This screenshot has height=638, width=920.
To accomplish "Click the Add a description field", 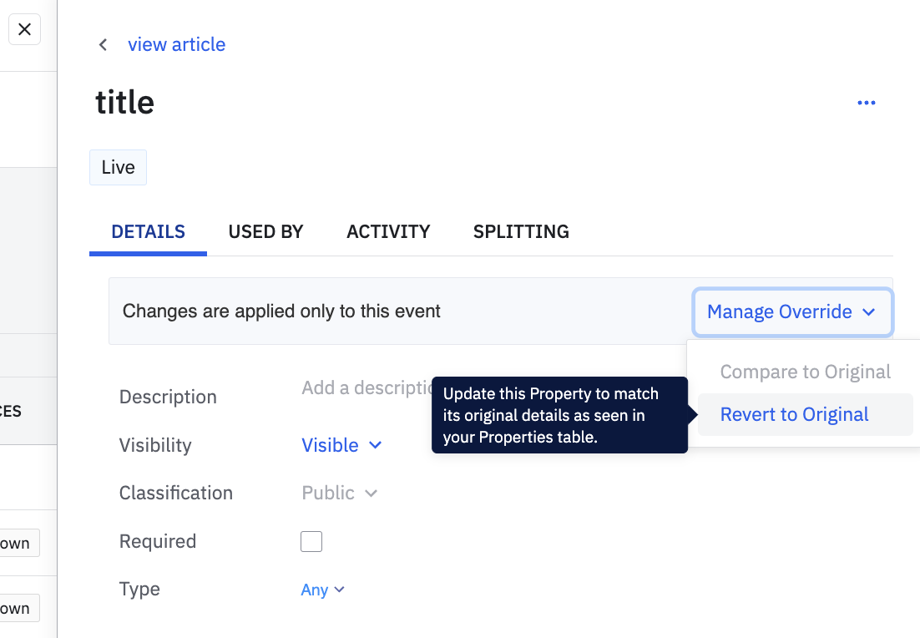I will point(366,388).
